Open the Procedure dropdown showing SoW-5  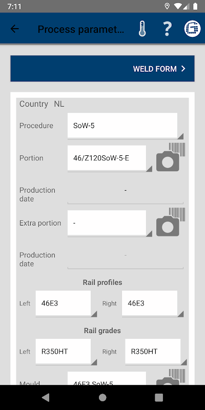pos(126,126)
